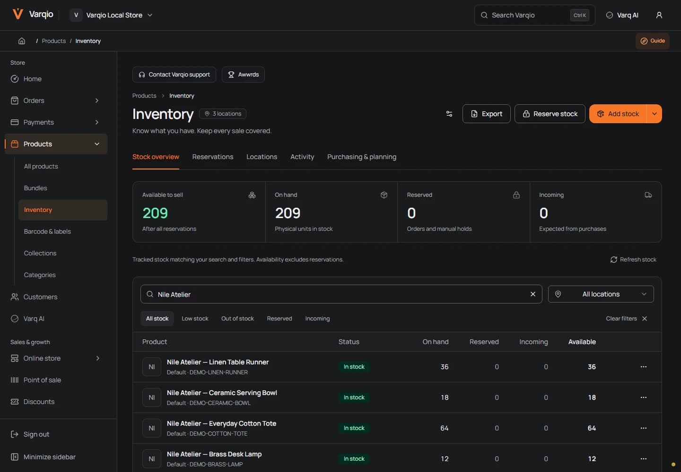Expand the Orders sidebar chevron
The height and width of the screenshot is (472, 681).
click(96, 101)
